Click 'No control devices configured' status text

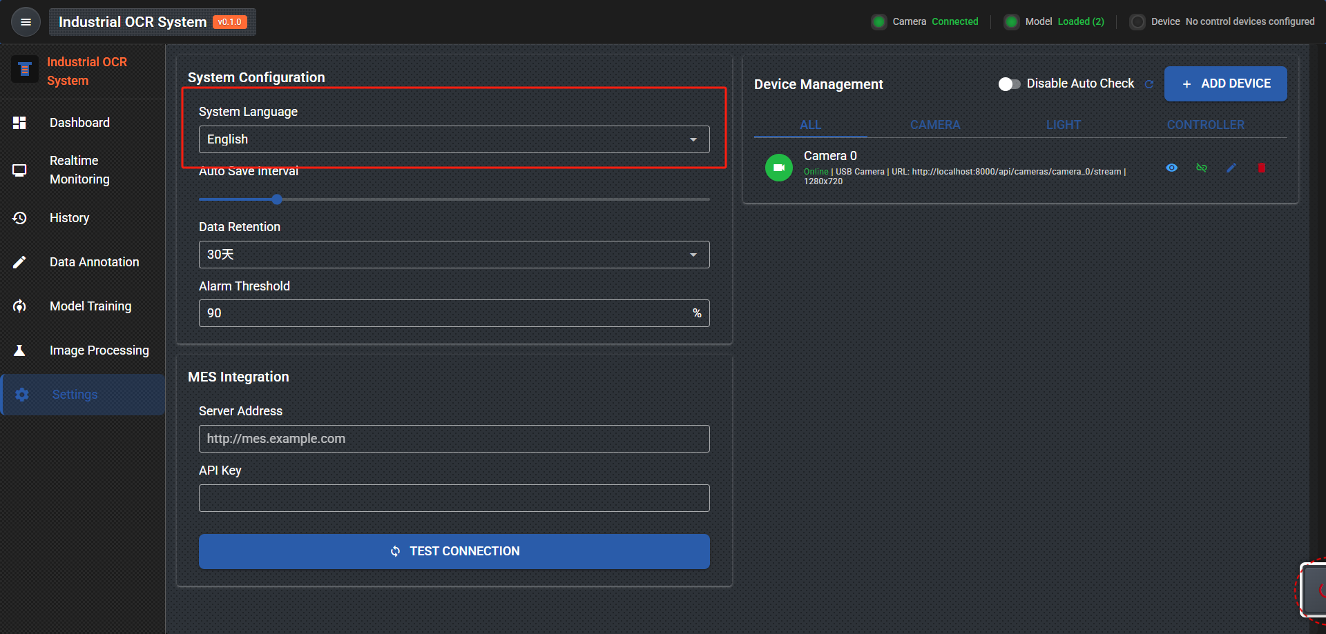1250,22
